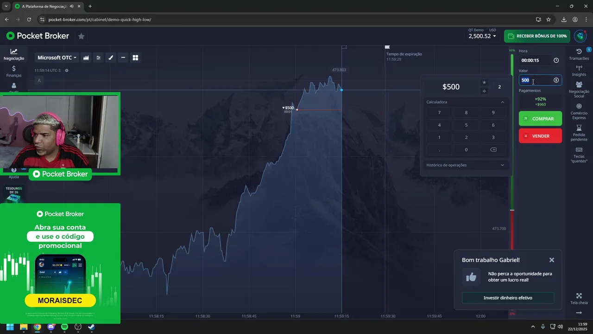Add platform to favorites star
Viewport: 593px width, 334px height.
tap(81, 36)
